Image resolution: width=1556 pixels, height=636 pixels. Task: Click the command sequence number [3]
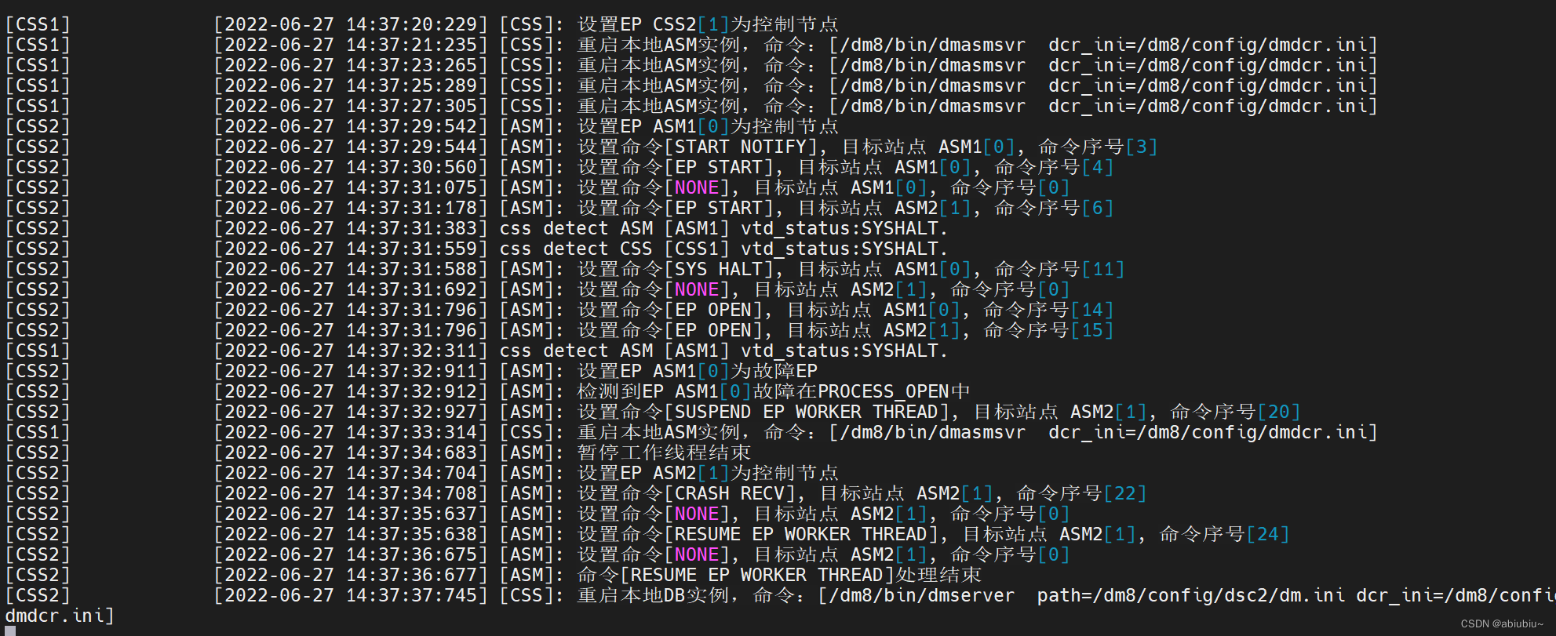1142,147
